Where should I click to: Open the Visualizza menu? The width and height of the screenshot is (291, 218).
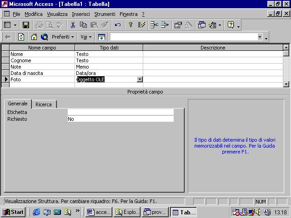tap(57, 14)
